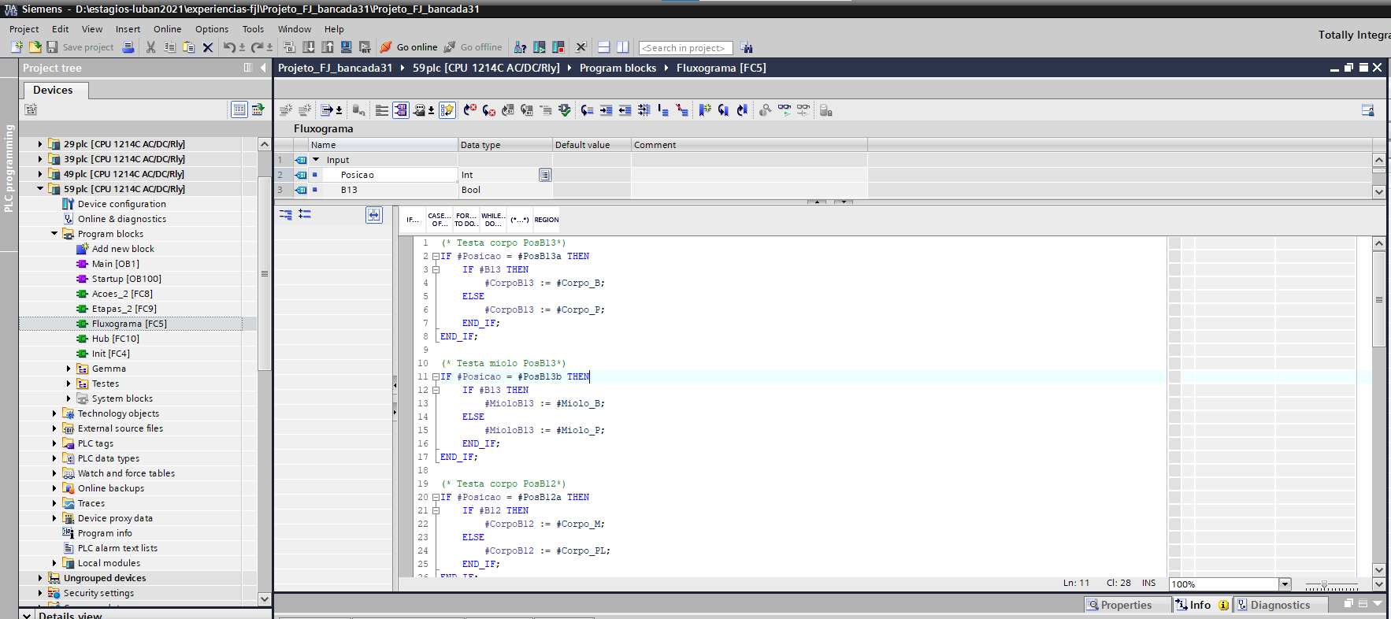Click the Print icon in main toolbar
1391x619 pixels.
point(128,47)
